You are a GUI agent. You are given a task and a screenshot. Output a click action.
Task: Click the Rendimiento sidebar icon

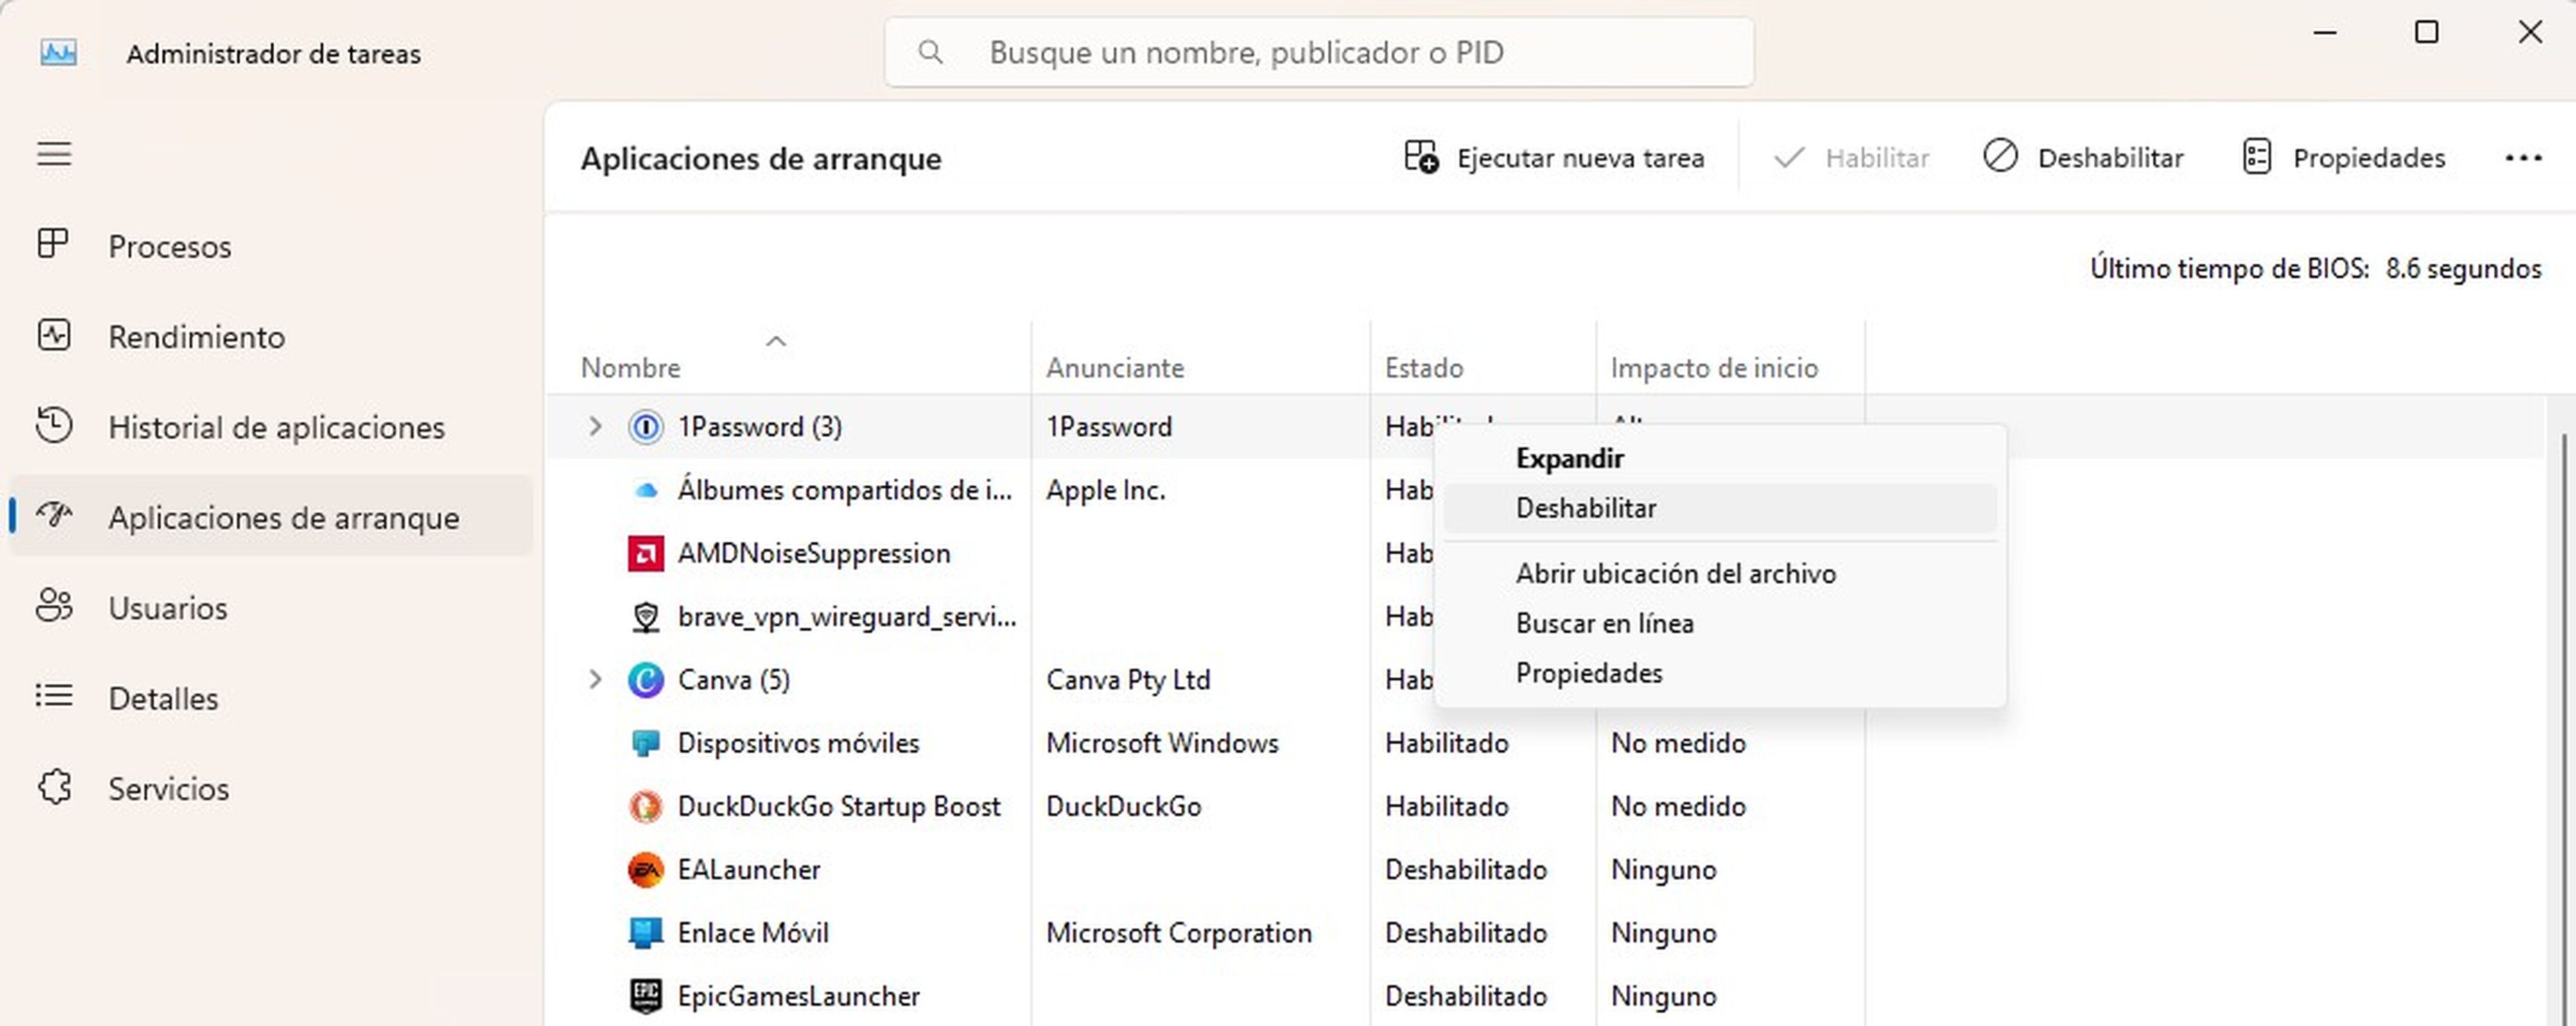(53, 335)
